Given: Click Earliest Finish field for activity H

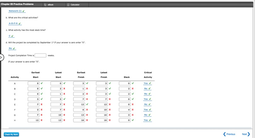Looking at the screenshot, I should [79, 120].
